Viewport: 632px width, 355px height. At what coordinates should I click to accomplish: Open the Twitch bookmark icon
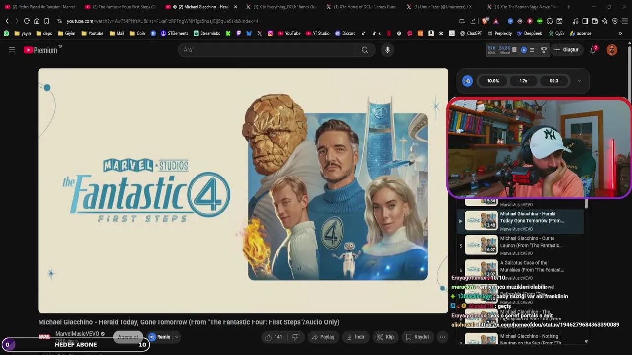coord(238,33)
